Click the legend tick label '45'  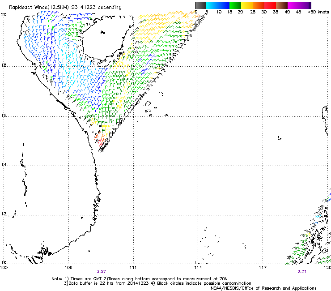(298, 12)
